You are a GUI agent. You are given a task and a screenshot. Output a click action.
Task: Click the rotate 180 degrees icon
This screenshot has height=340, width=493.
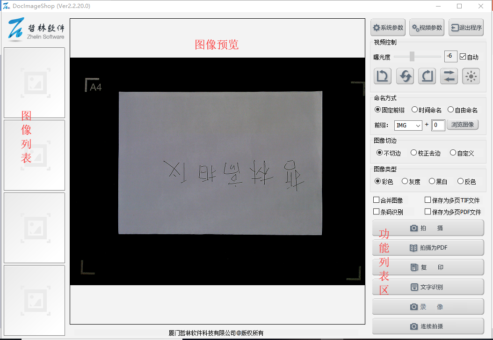pyautogui.click(x=405, y=76)
